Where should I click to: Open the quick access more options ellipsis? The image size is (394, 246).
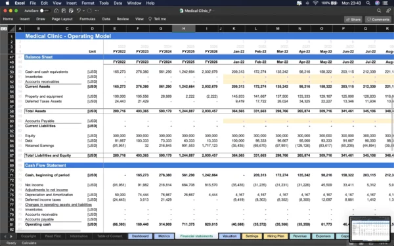click(97, 10)
